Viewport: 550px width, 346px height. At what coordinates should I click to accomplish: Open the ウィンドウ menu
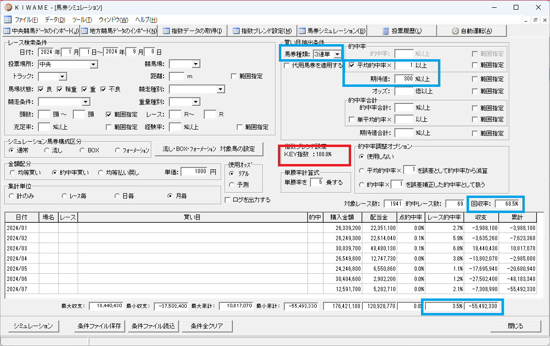pos(113,19)
